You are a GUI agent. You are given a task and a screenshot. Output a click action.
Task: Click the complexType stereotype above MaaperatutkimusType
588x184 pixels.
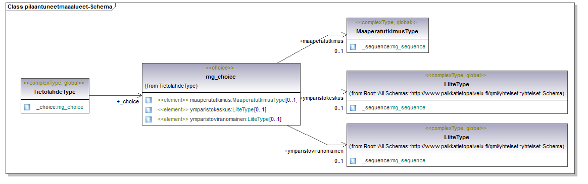[x=386, y=23]
